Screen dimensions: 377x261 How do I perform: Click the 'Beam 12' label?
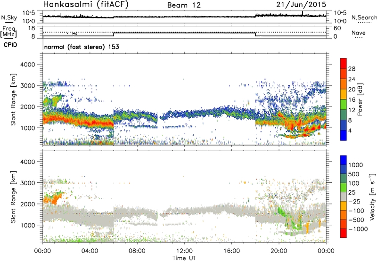coord(184,5)
